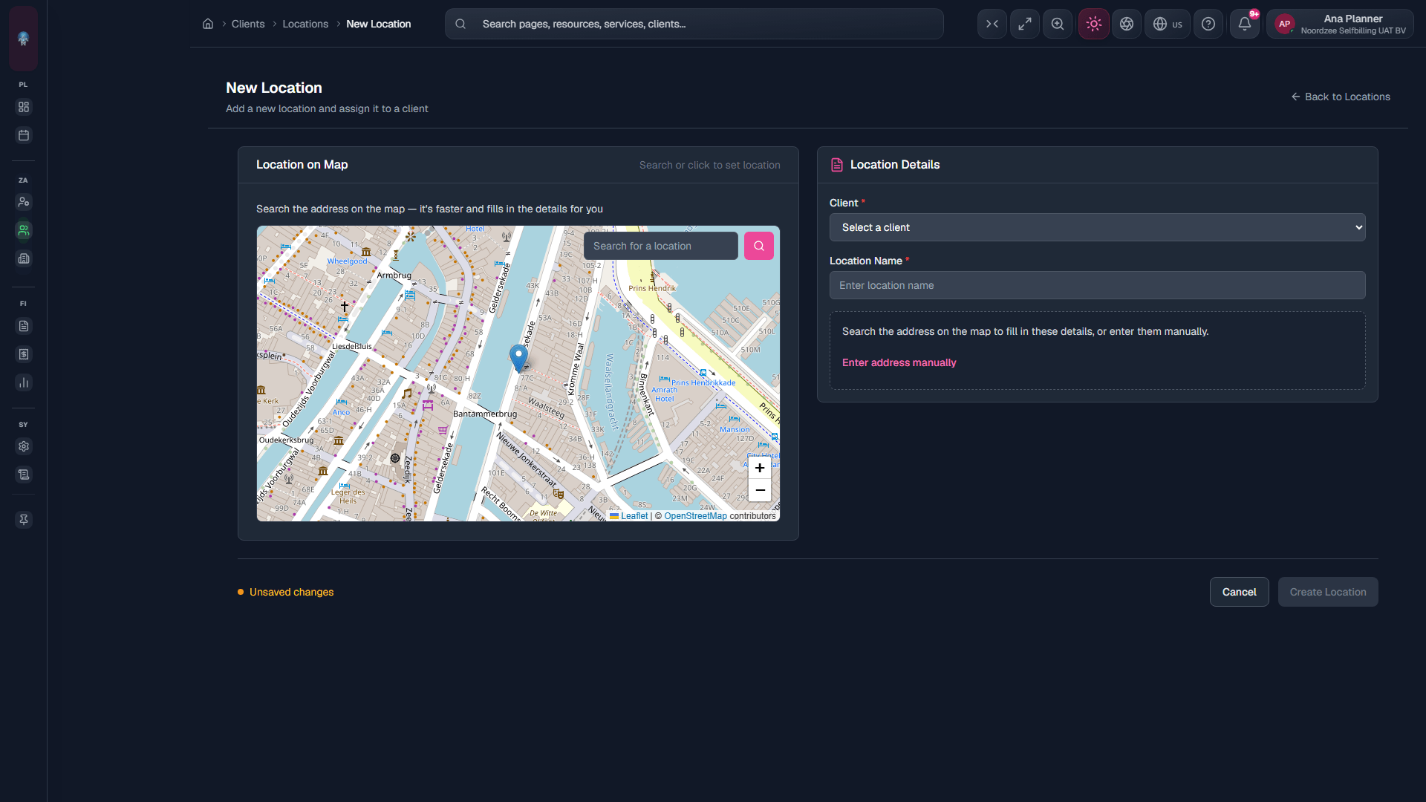This screenshot has width=1426, height=802.
Task: Open the dashboard grid sidebar icon
Action: (x=24, y=107)
